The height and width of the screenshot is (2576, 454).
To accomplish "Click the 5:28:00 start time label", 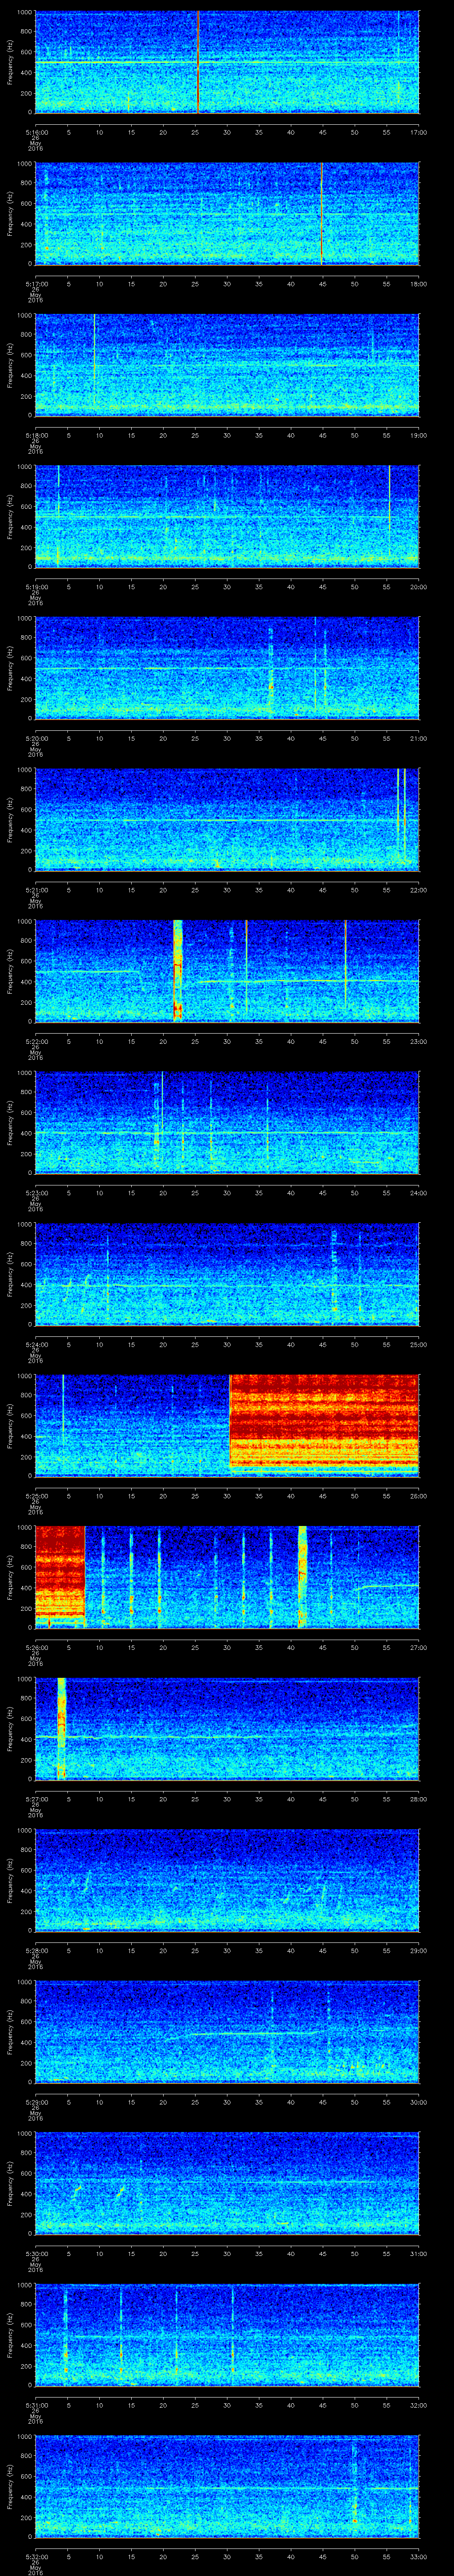I will (36, 1950).
